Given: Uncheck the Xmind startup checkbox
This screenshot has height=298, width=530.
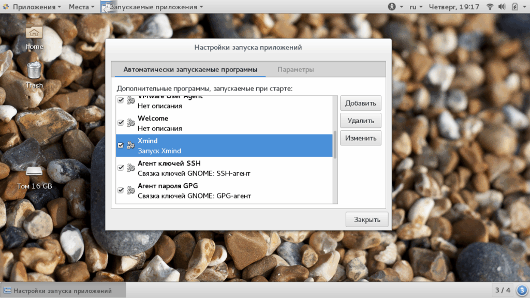Looking at the screenshot, I should (x=121, y=145).
